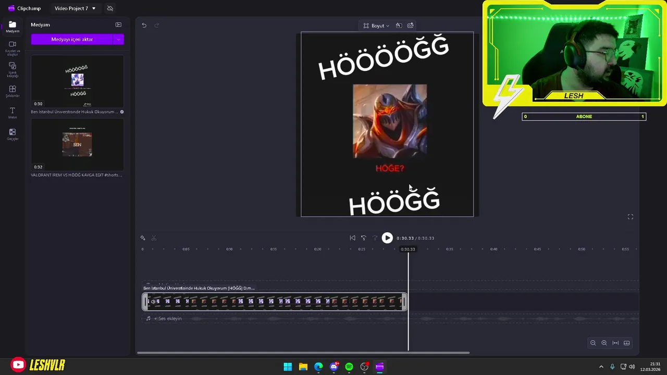Viewport: 667px width, 375px height.
Task: Open the Geçişler transitions panel
Action: [13, 134]
